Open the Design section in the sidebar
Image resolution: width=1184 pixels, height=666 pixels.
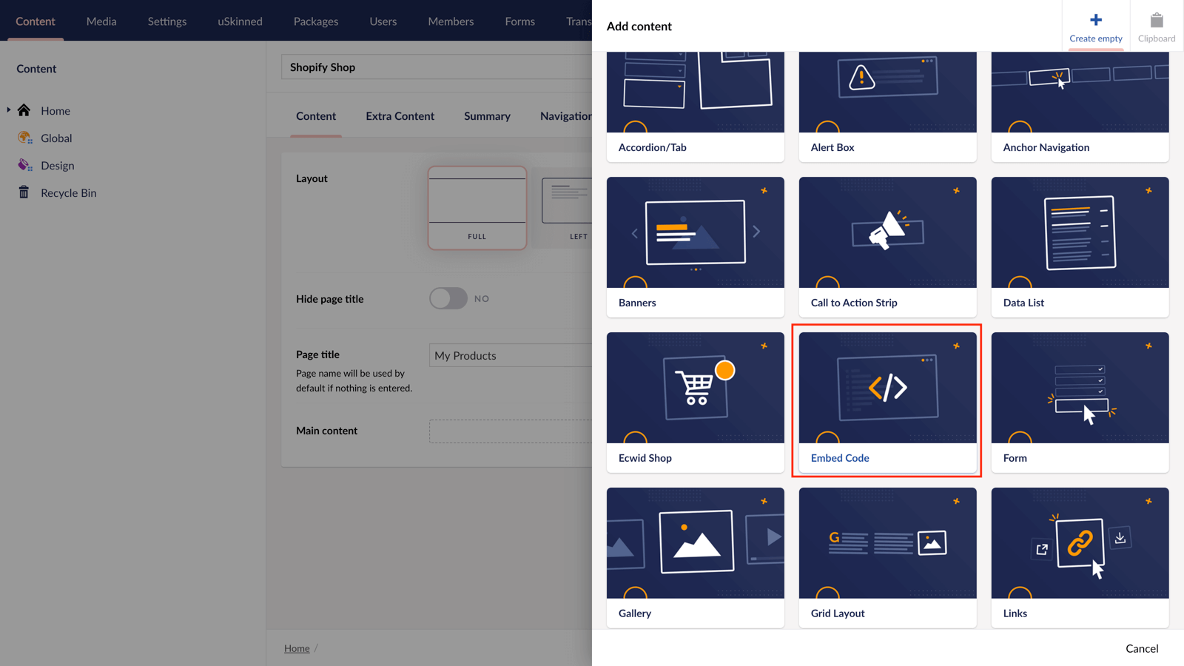pos(58,165)
